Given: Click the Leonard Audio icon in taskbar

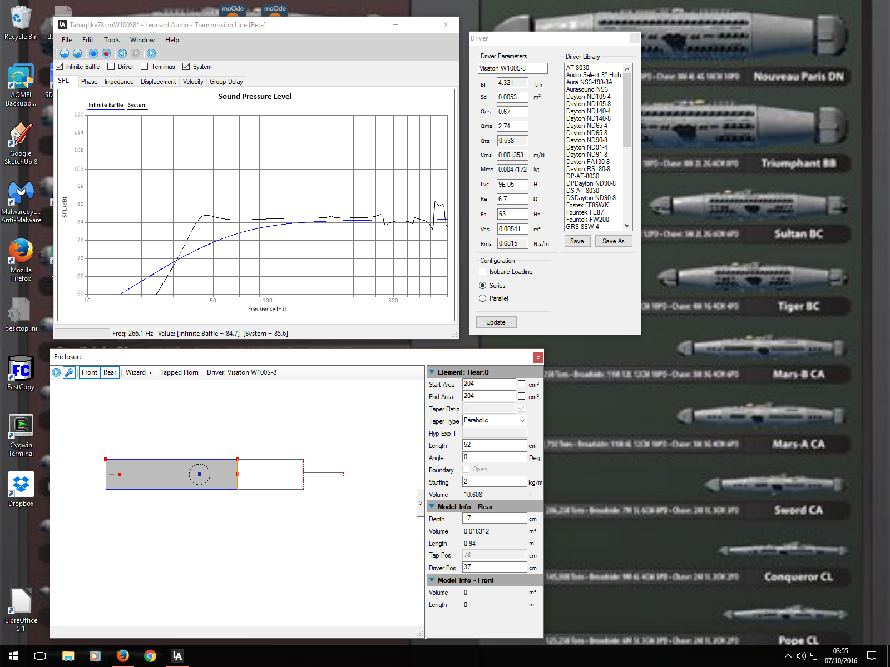Looking at the screenshot, I should 177,656.
